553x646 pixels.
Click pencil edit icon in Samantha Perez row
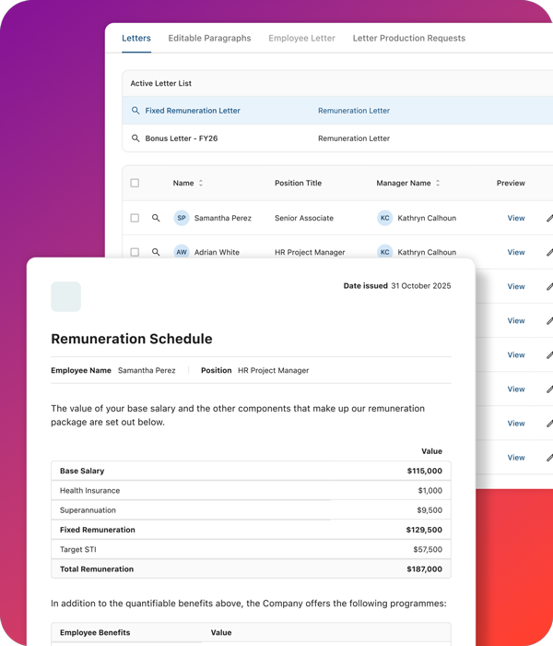click(549, 219)
